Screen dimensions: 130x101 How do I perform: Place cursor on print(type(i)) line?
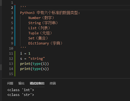click(x=34, y=64)
